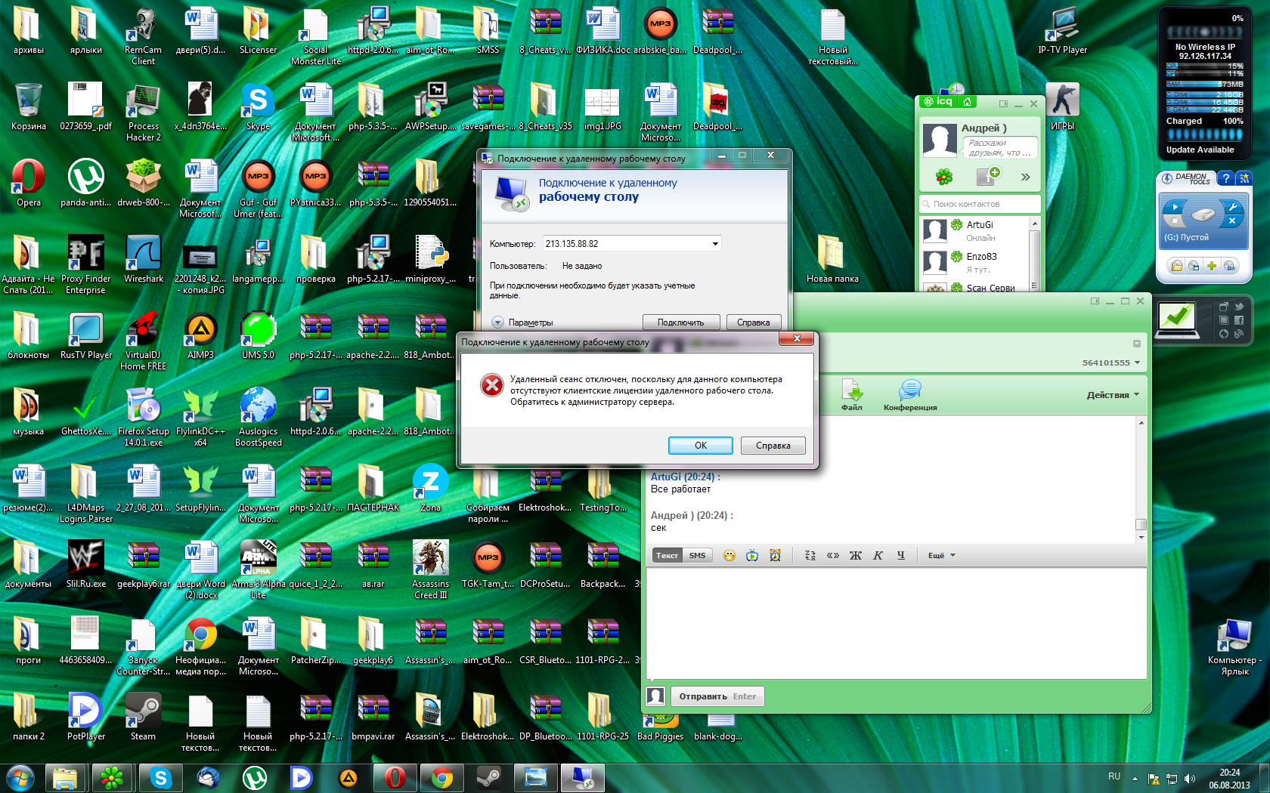Toggle underline Ч formatting in chat
This screenshot has width=1270, height=793.
[900, 555]
